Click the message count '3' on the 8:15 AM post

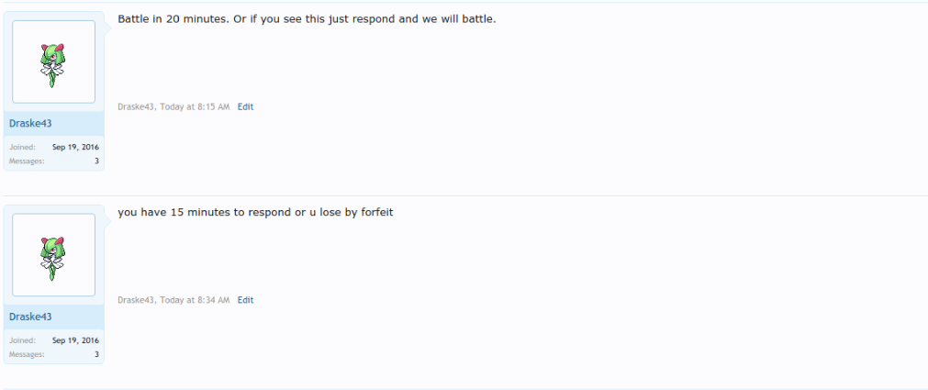click(96, 161)
